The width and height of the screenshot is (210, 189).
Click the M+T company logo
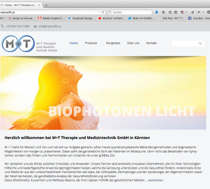point(18,44)
